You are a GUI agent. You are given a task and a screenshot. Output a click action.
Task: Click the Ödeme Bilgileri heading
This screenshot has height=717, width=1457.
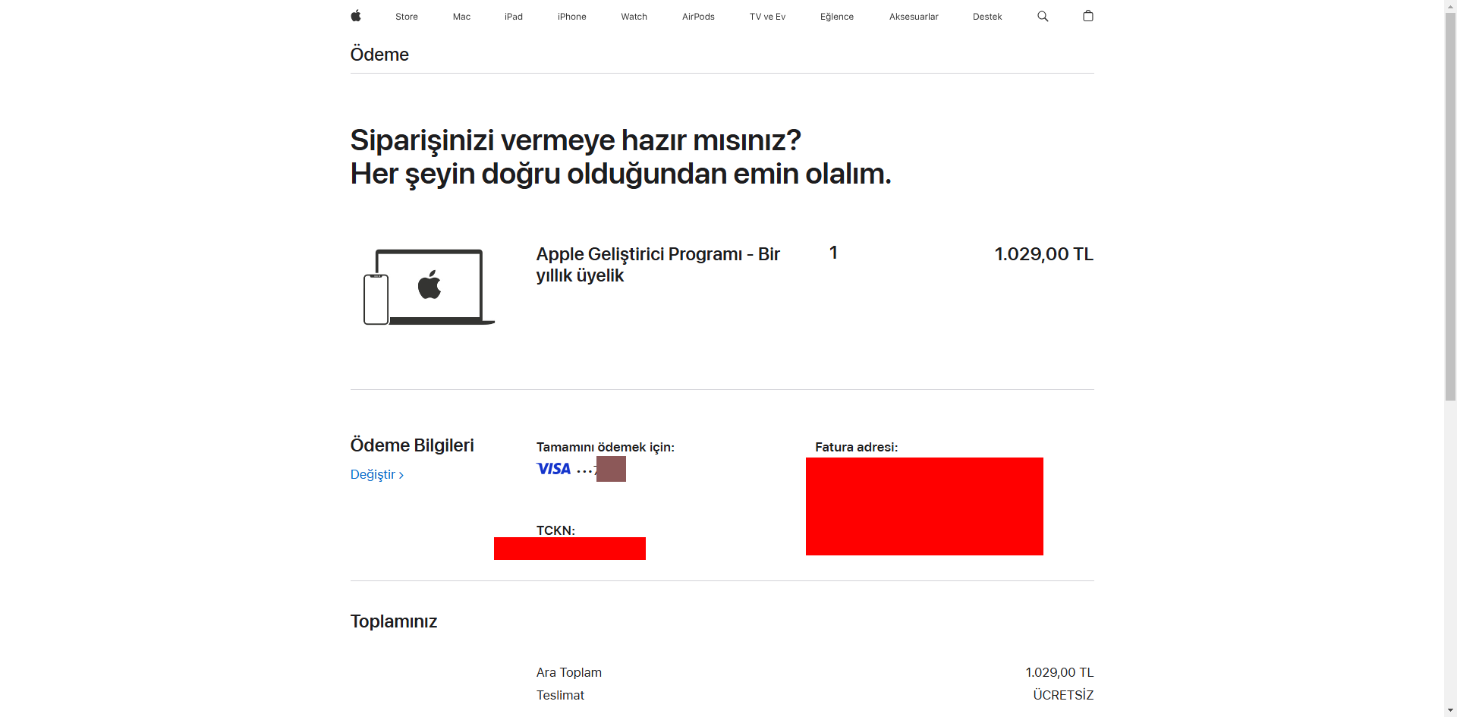click(412, 445)
